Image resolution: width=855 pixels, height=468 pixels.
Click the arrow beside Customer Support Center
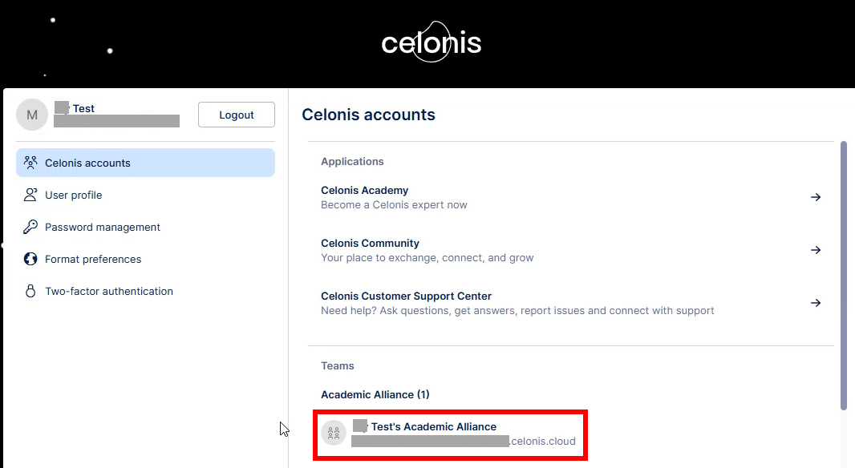point(816,303)
